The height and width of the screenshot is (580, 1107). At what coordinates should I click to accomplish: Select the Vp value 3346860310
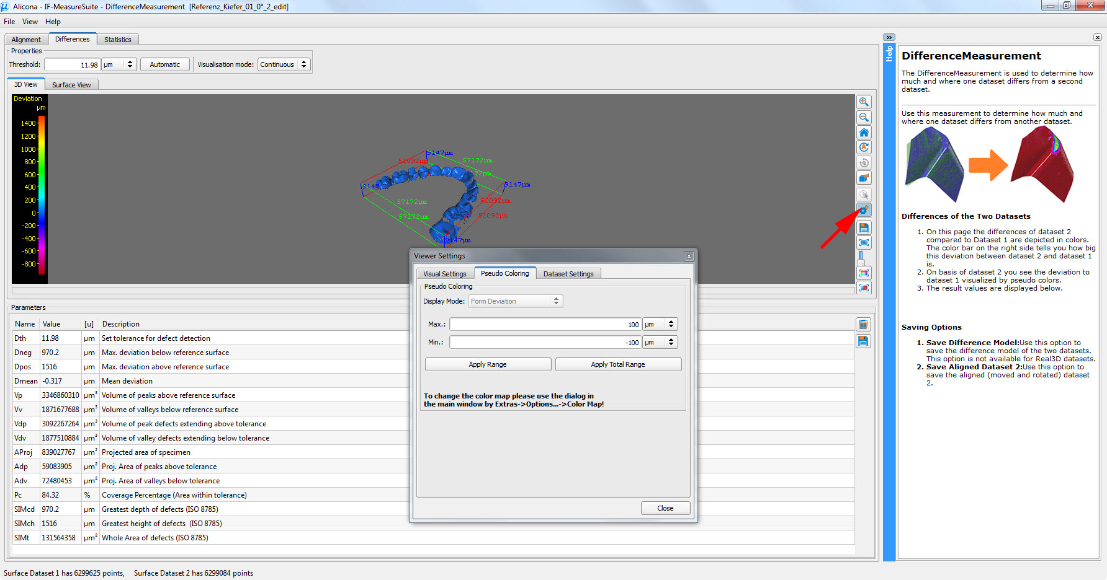(60, 395)
